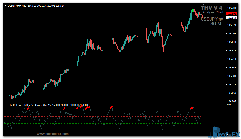Image resolution: width=241 pixels, height=139 pixels.
Task: Click the www.cobraforex.com link
Action: [x=53, y=134]
